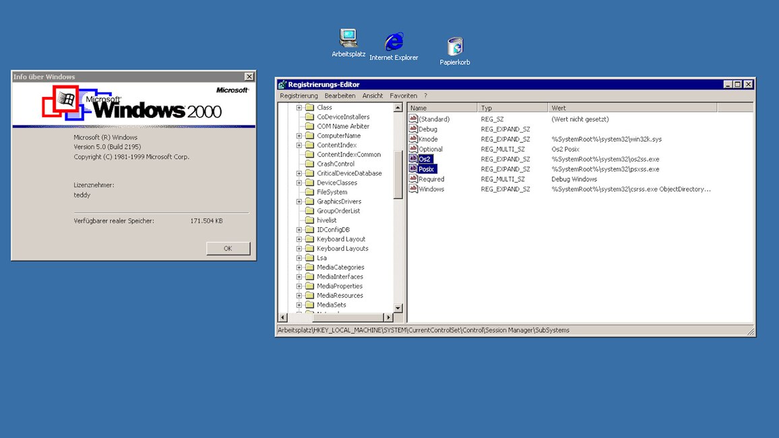This screenshot has width=779, height=438.
Task: Open the Registrierung menu
Action: (x=299, y=96)
